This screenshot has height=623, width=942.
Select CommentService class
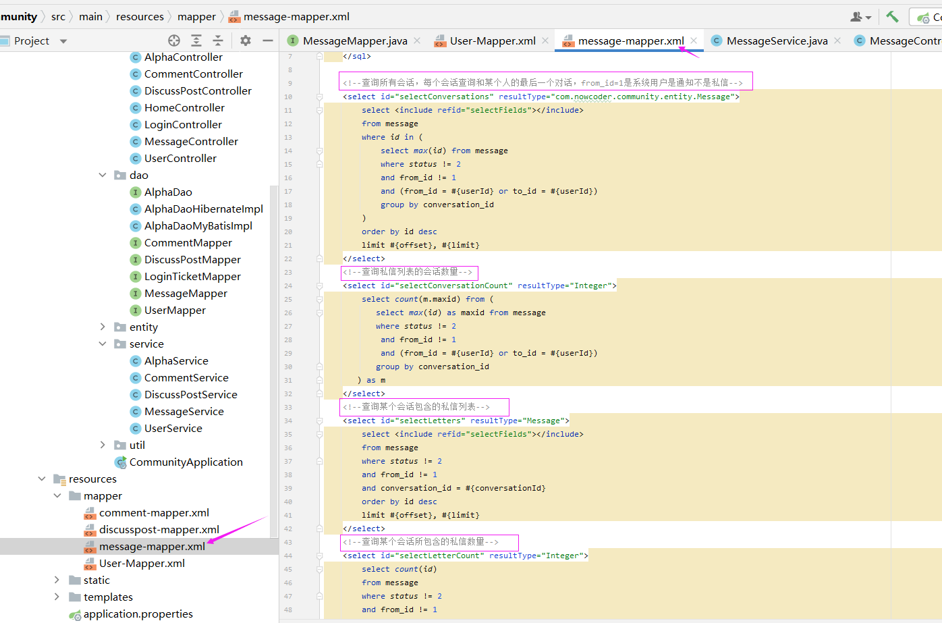coord(186,377)
